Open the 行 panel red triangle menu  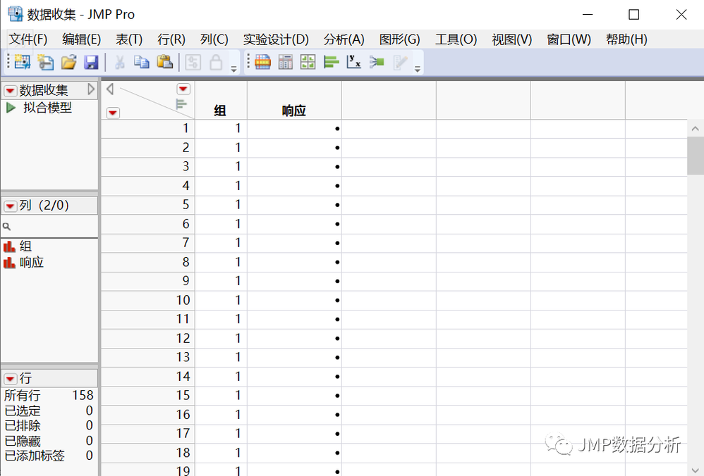click(x=10, y=379)
